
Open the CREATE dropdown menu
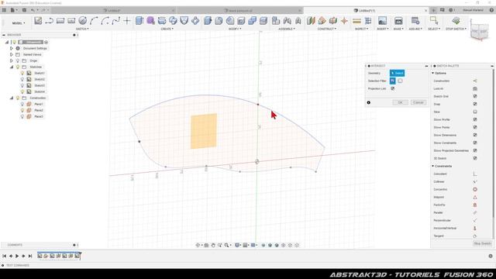167,29
